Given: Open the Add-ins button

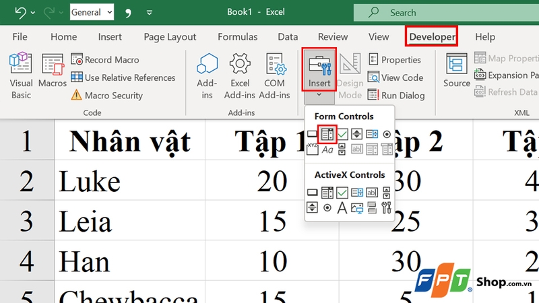Looking at the screenshot, I should click(x=207, y=76).
